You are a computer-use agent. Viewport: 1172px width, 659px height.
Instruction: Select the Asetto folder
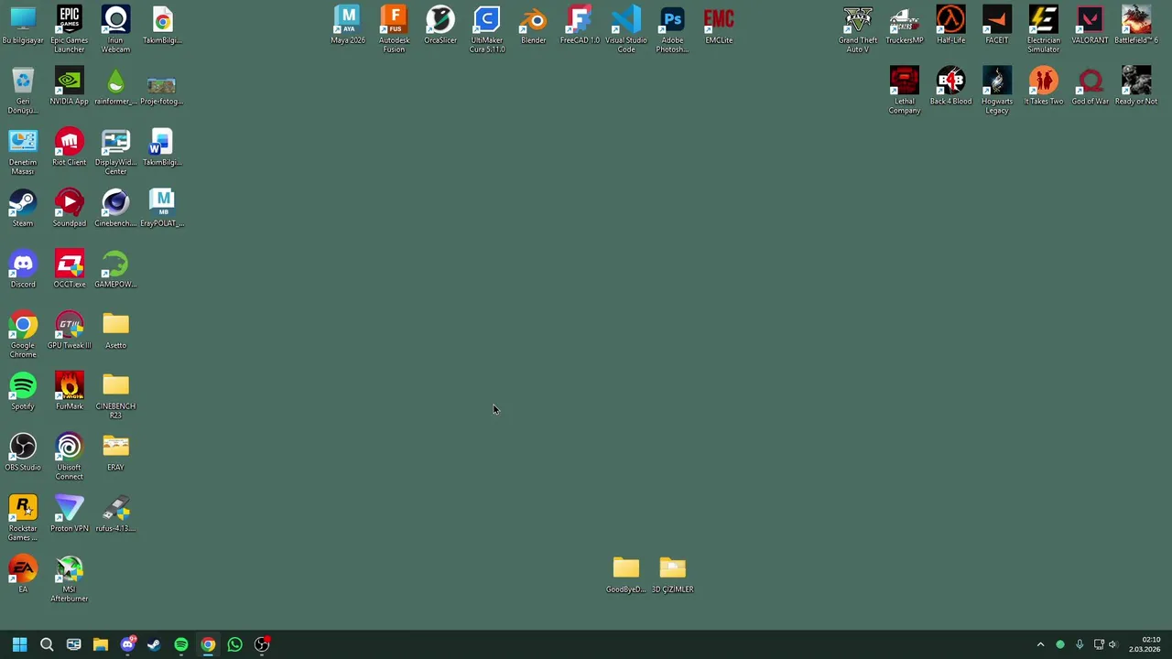tap(115, 329)
